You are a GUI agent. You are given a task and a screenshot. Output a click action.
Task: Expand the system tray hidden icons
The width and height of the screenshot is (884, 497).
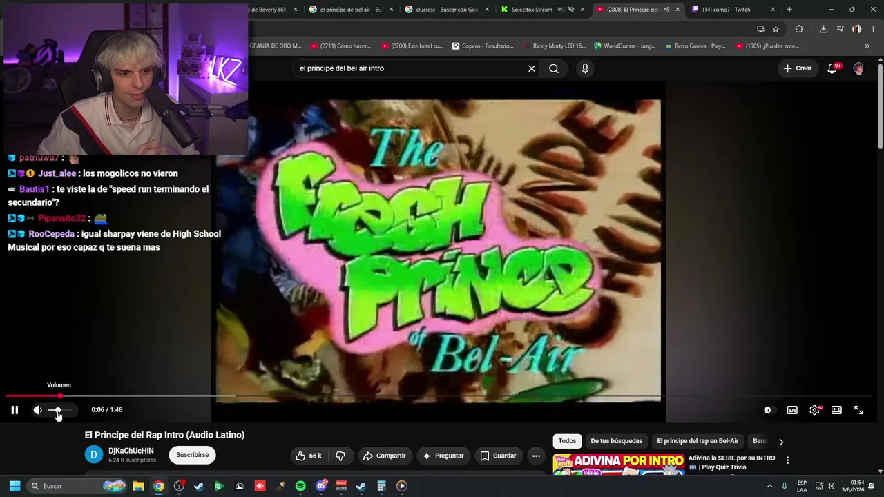pyautogui.click(x=769, y=486)
